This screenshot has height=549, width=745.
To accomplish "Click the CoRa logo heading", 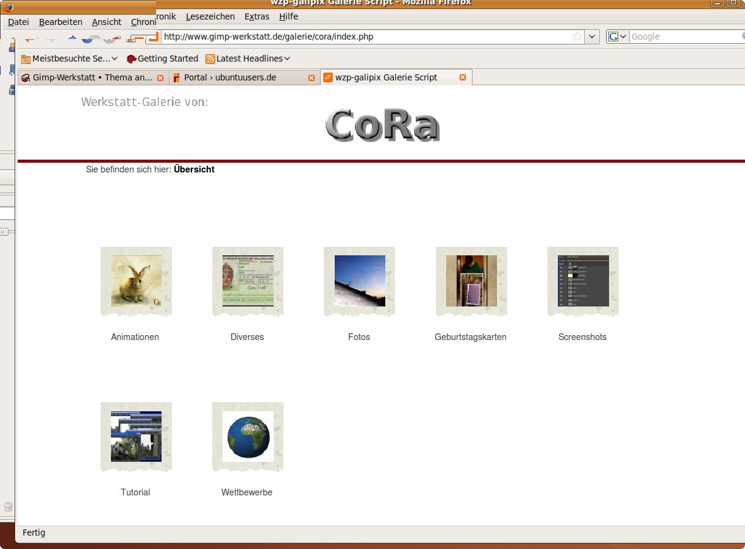I will [x=383, y=125].
